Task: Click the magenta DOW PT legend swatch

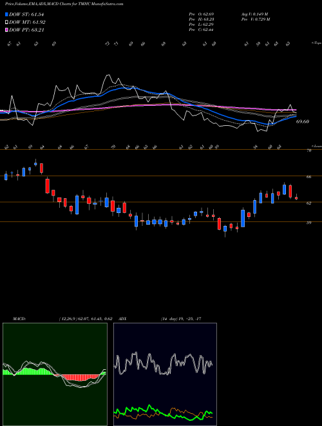Action: (7, 30)
